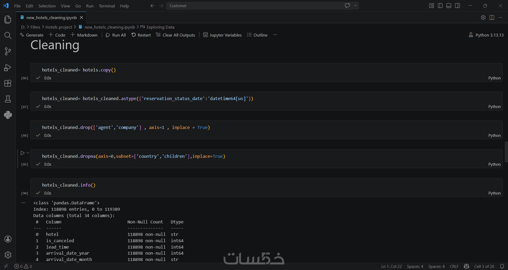The image size is (508, 270).
Task: Select the new_hotels_cleaning.ipynb tab
Action: (52, 17)
